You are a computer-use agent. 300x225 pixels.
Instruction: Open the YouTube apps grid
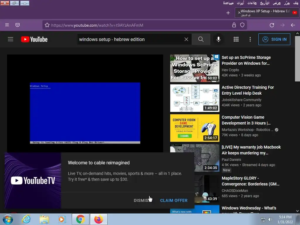236,39
